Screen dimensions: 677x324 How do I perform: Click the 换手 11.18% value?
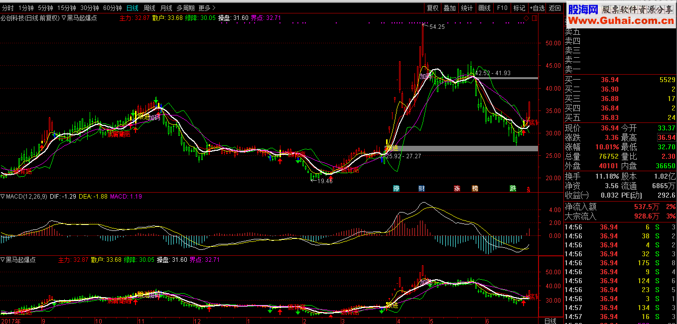608,176
